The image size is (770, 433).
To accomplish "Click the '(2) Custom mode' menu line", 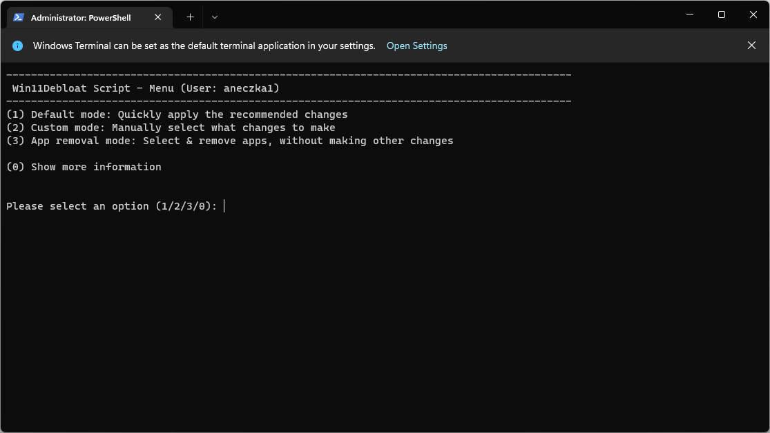I will (x=171, y=128).
